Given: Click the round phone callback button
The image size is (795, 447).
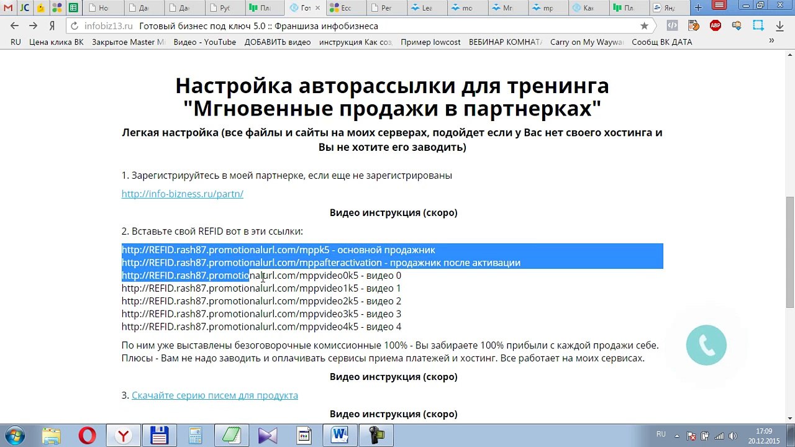Looking at the screenshot, I should pyautogui.click(x=706, y=345).
